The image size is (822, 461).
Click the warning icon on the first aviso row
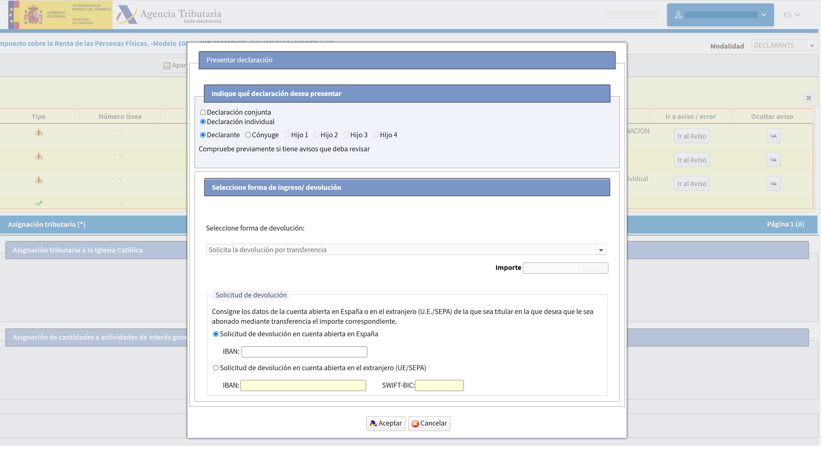pos(38,132)
